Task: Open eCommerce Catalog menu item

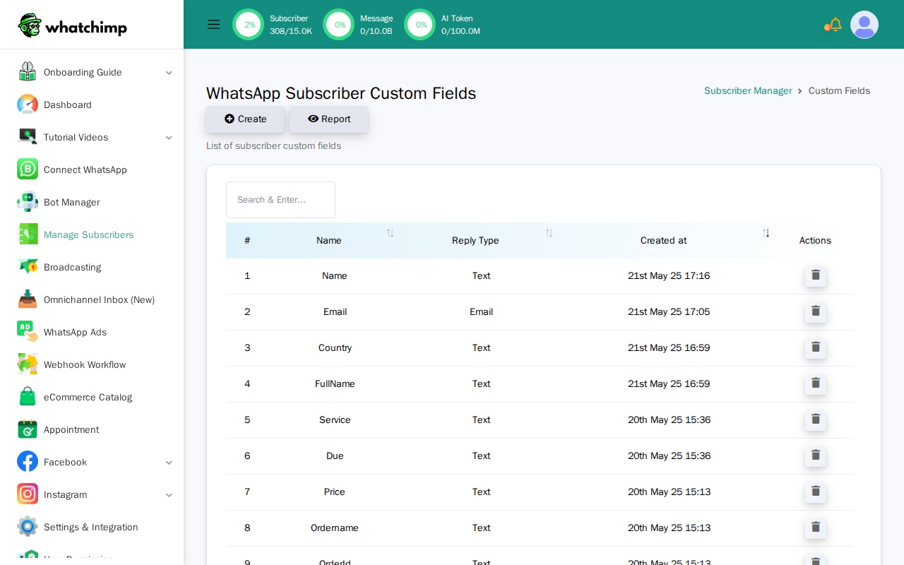Action: pos(88,397)
